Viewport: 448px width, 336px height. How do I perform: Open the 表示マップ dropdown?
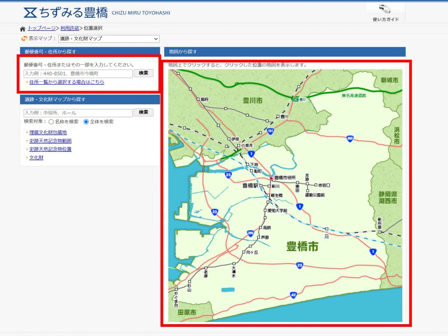(x=108, y=38)
